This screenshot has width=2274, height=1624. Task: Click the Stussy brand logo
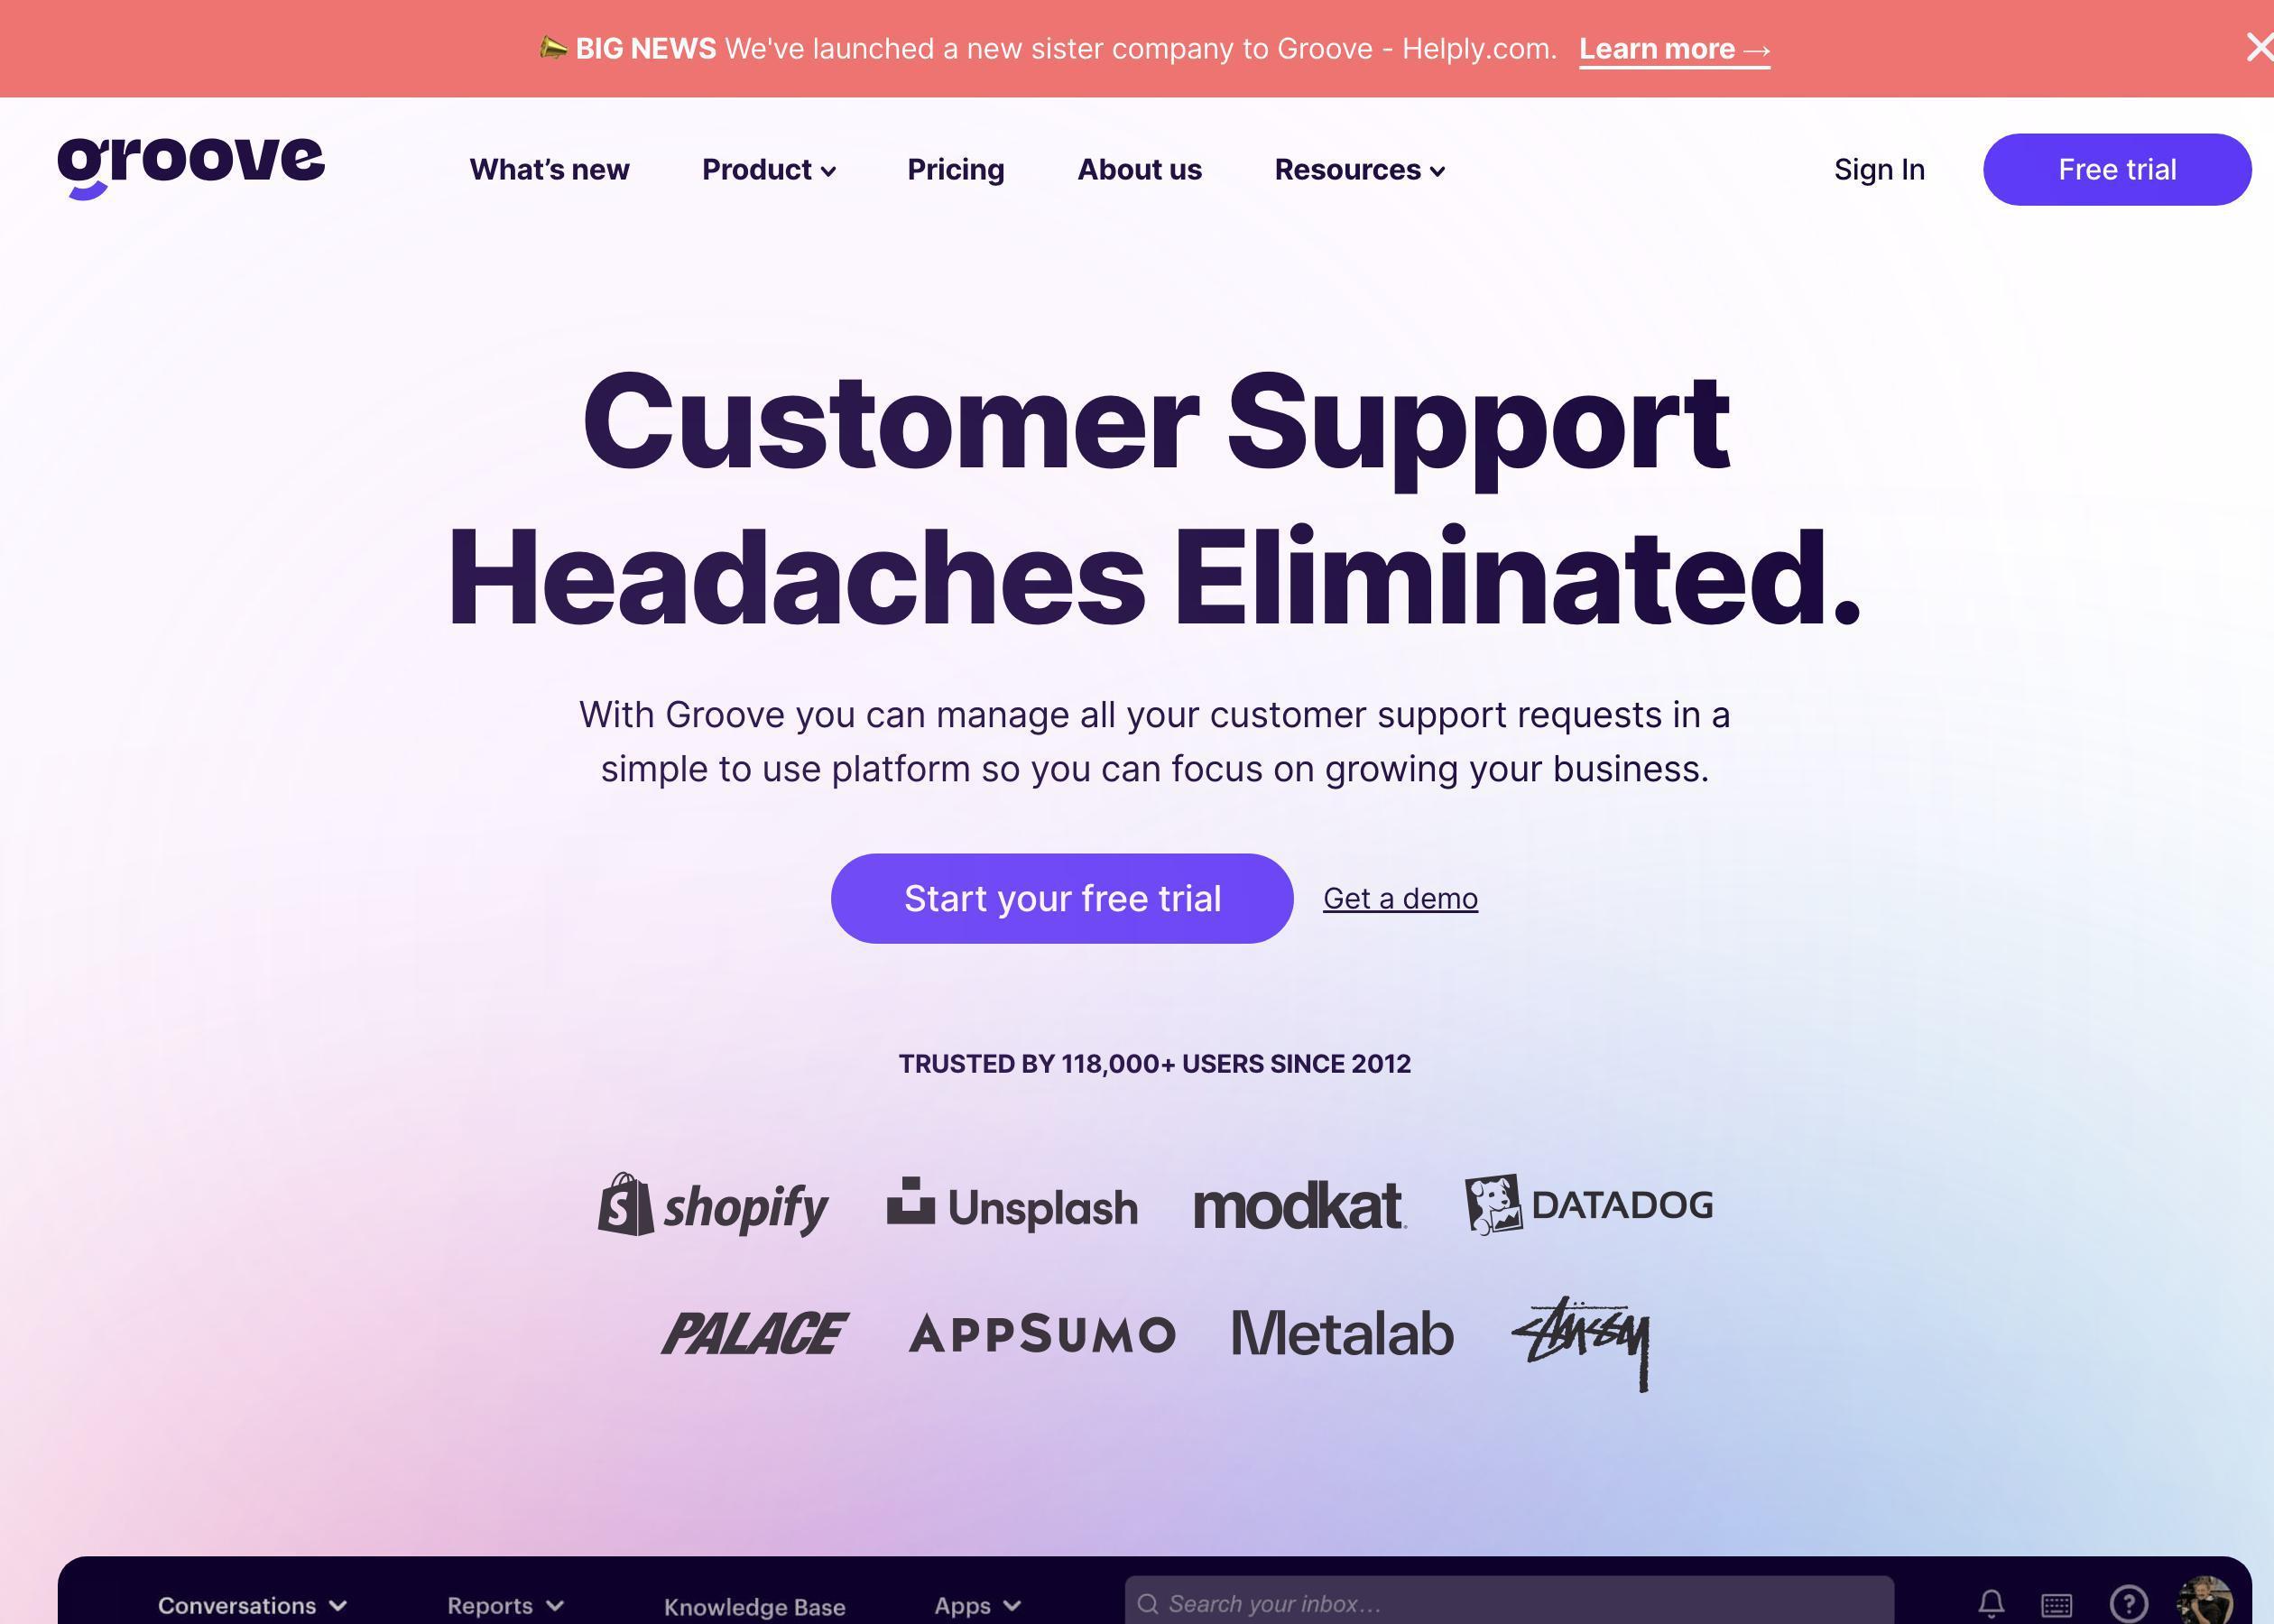[1576, 1333]
